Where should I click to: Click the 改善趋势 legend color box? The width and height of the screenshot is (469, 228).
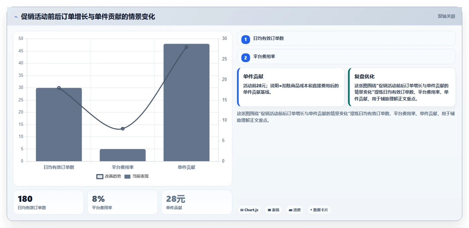pos(100,177)
